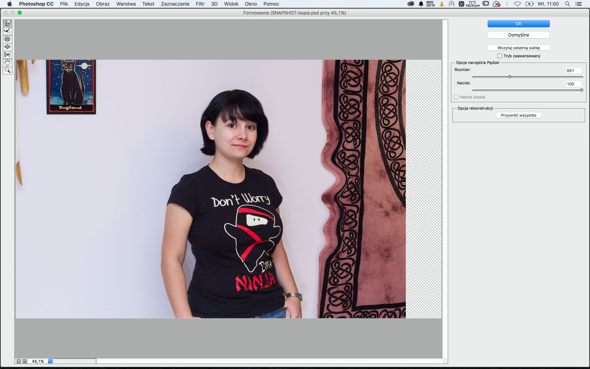Click the Rozmiar value field 551

[574, 70]
